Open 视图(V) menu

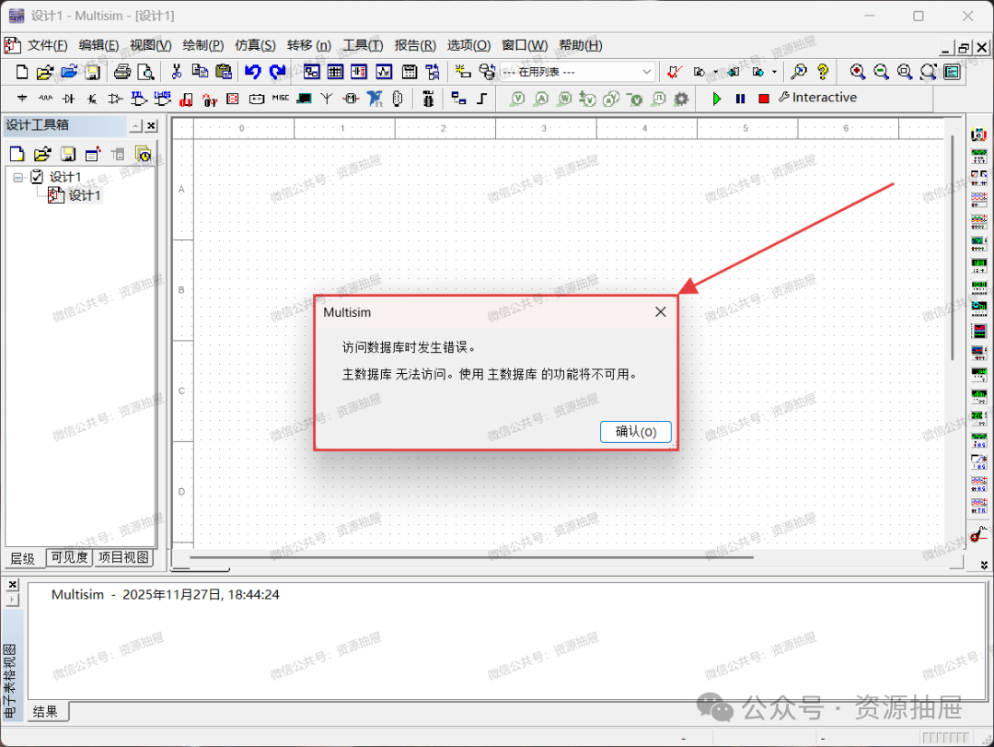[150, 46]
